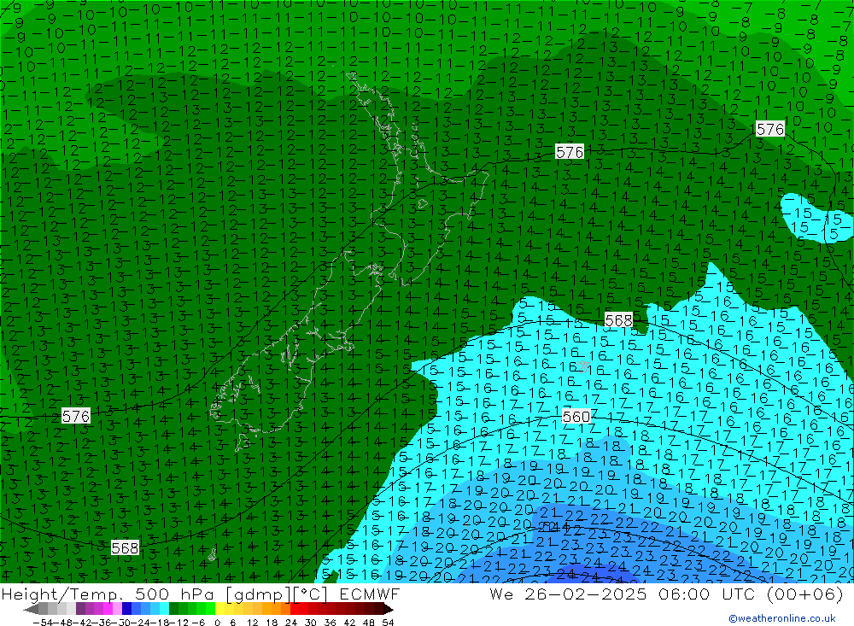
Task: Click the 'ECMWF' model name text
Action: 370,594
